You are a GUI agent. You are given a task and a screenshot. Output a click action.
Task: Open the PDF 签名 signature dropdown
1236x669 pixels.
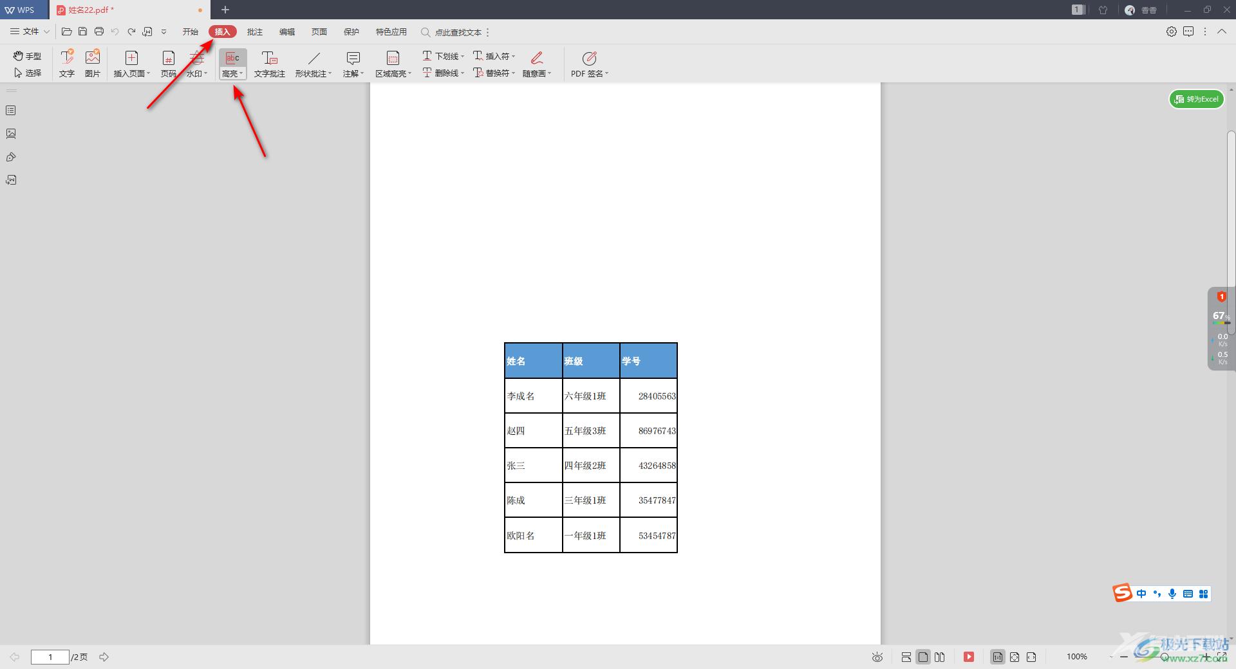click(x=590, y=73)
